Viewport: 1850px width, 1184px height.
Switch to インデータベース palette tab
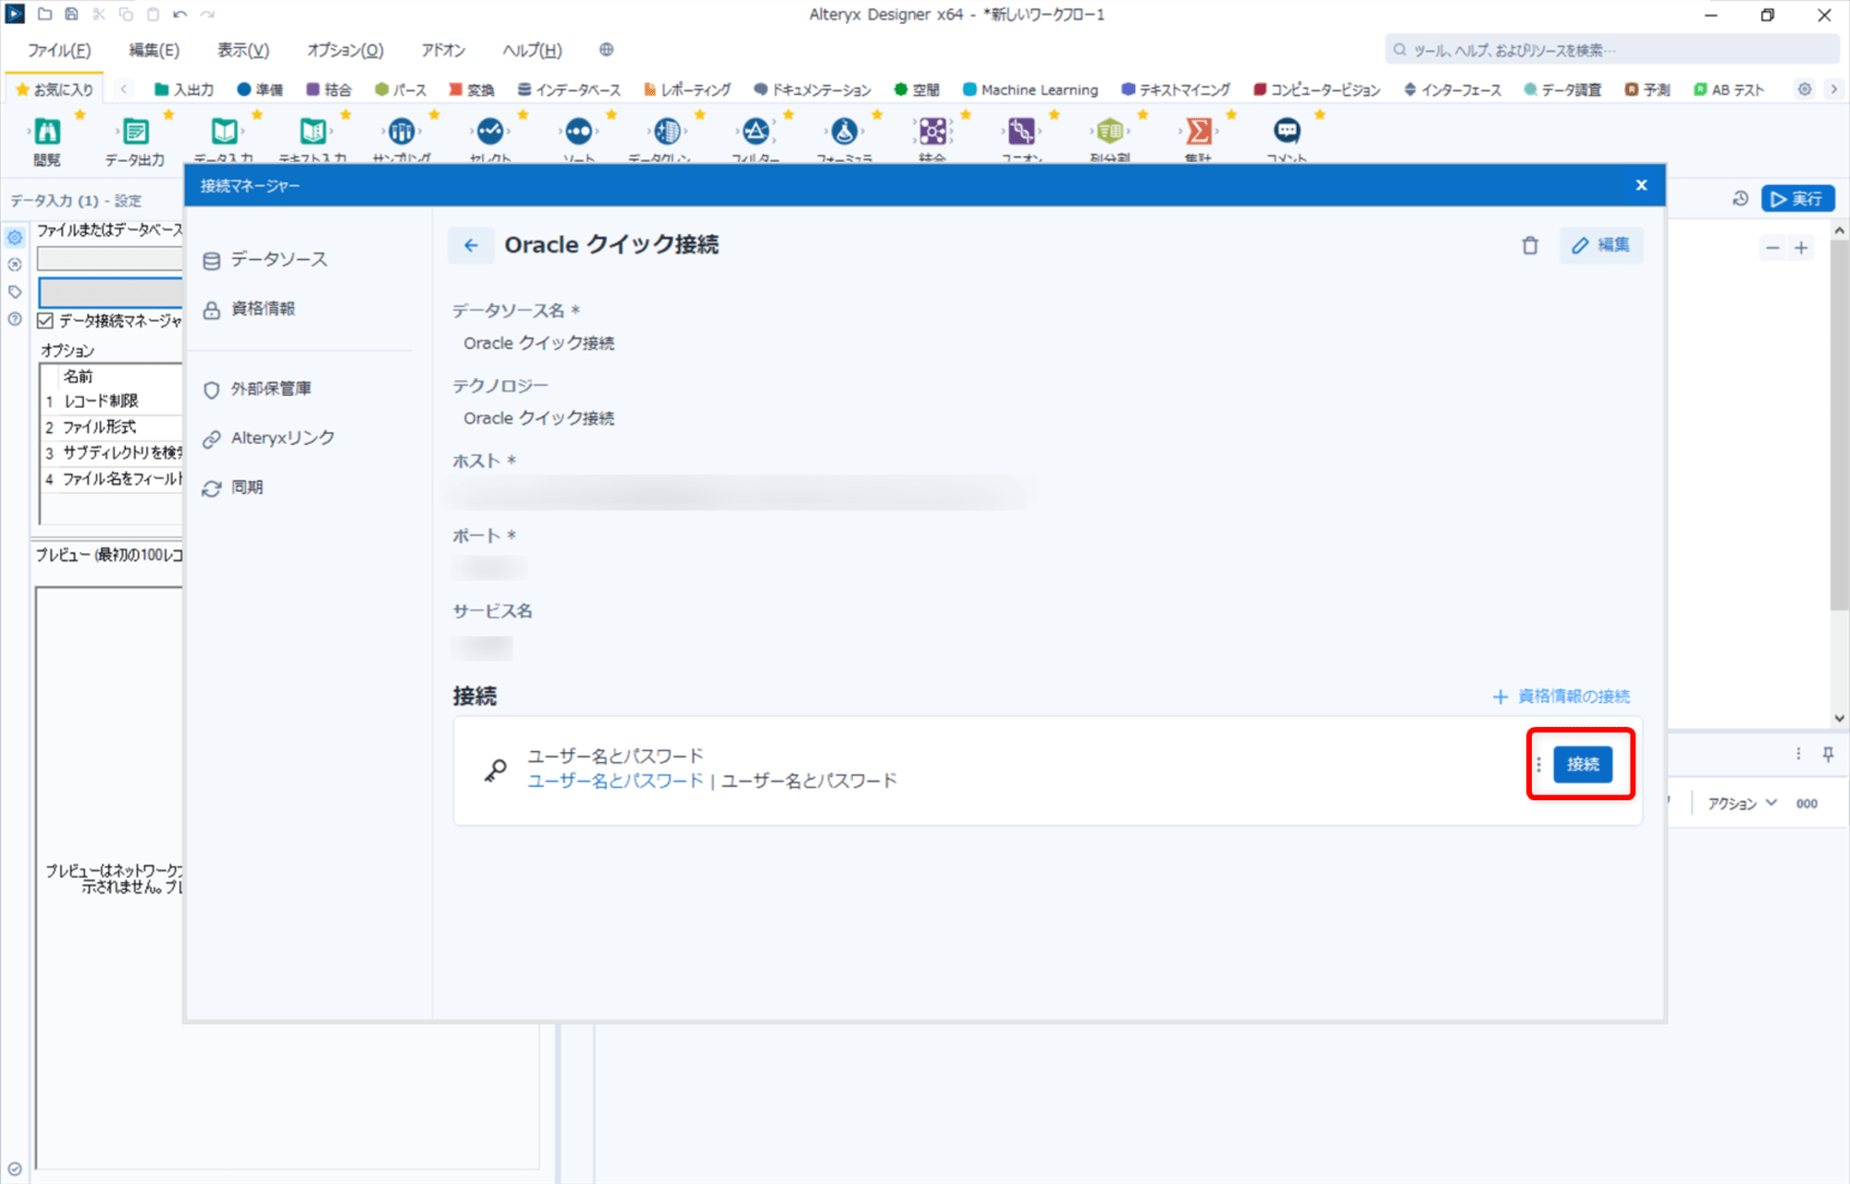[569, 90]
